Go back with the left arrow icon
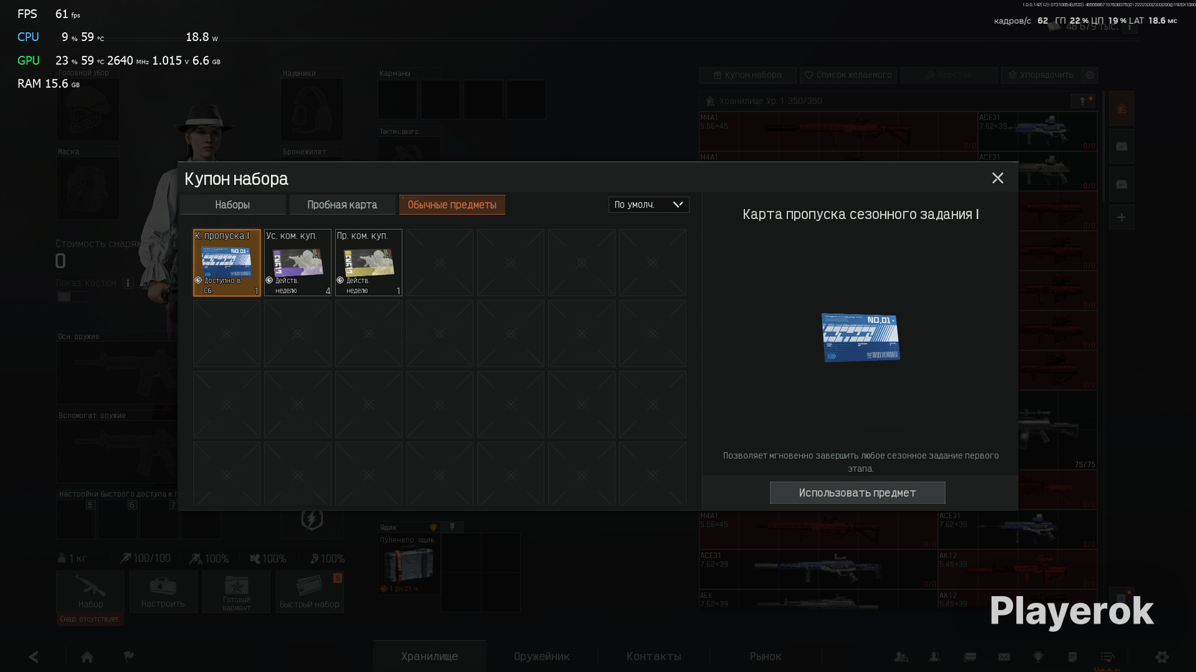The height and width of the screenshot is (672, 1196). pos(34,657)
